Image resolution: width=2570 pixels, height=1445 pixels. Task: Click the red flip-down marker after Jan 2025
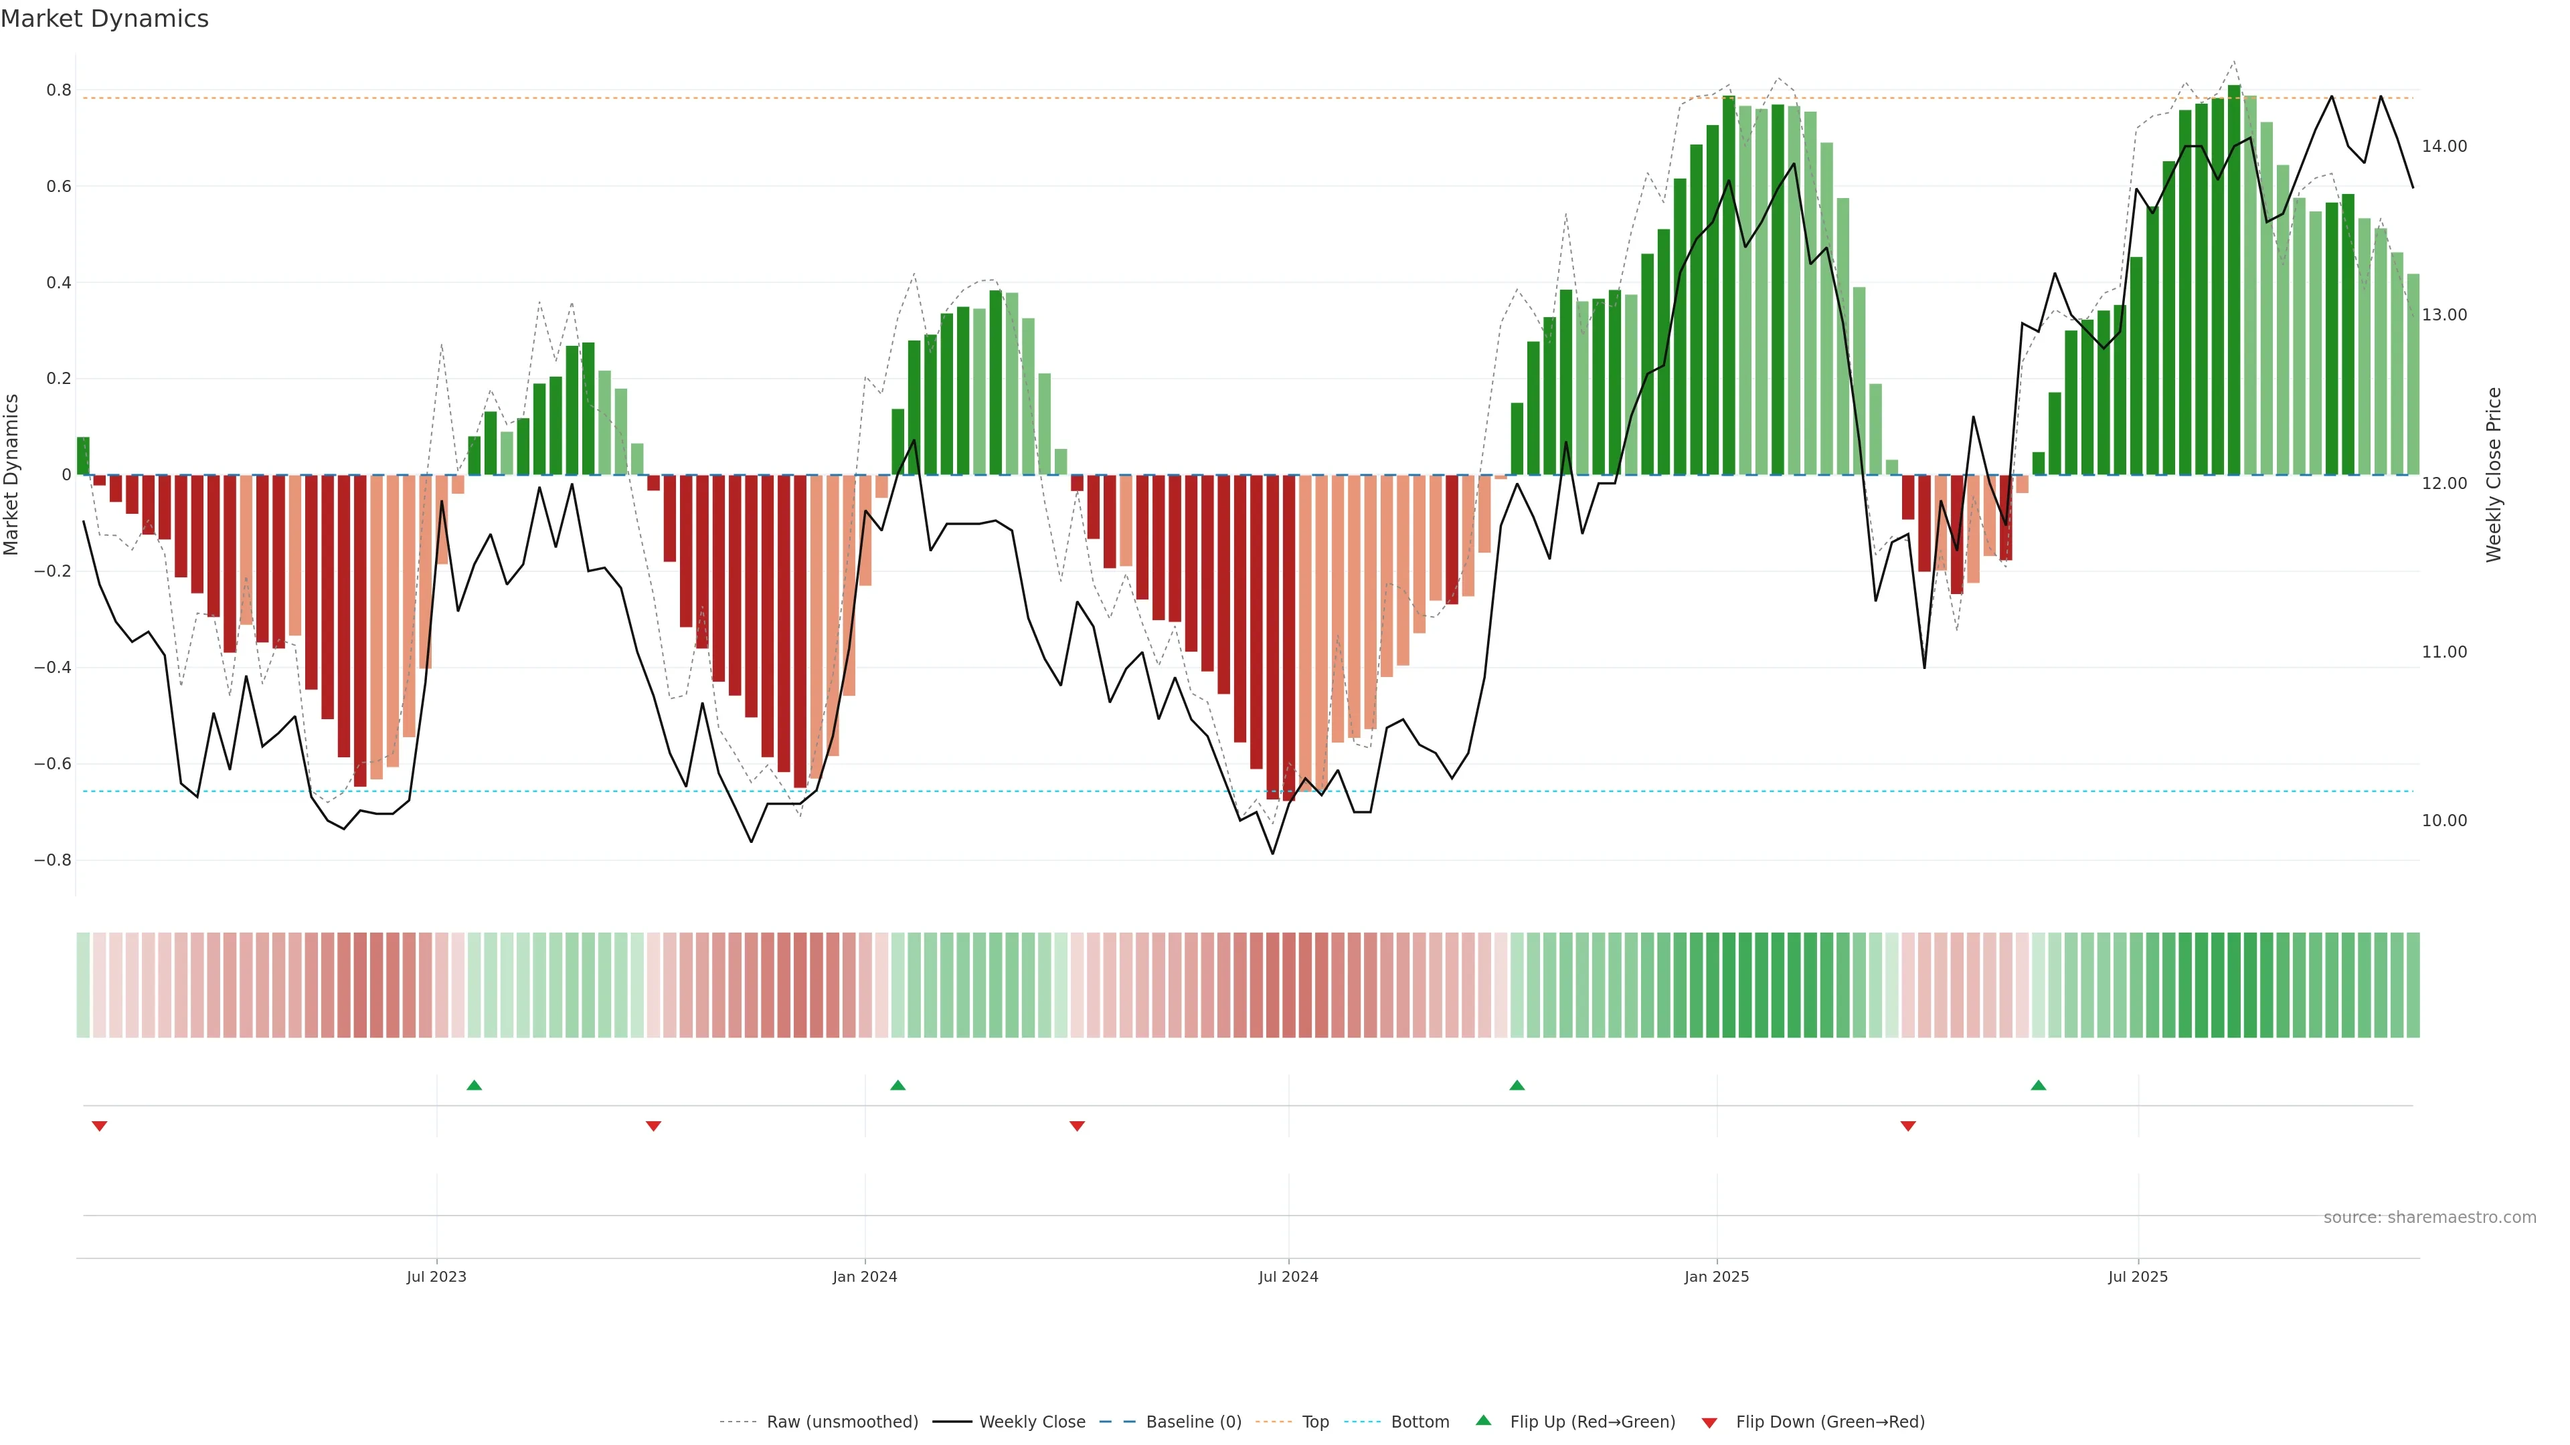click(x=1909, y=1126)
